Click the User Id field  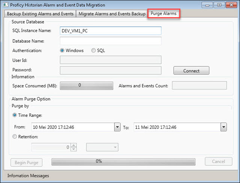(111, 60)
